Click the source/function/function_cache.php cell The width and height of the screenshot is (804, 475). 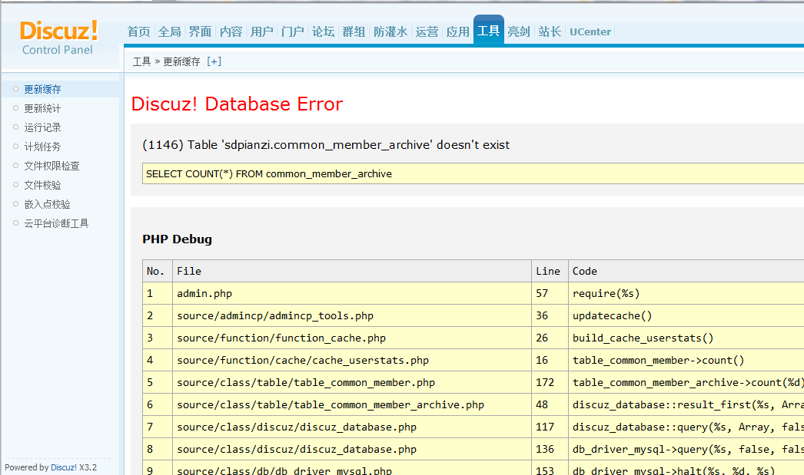click(x=352, y=338)
